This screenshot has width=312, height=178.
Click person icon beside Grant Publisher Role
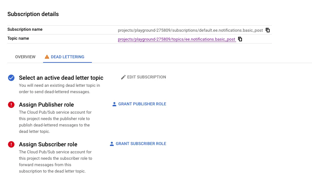114,104
